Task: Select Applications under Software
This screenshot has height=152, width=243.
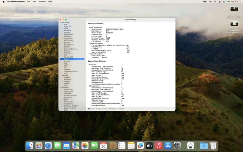Action: click(69, 92)
